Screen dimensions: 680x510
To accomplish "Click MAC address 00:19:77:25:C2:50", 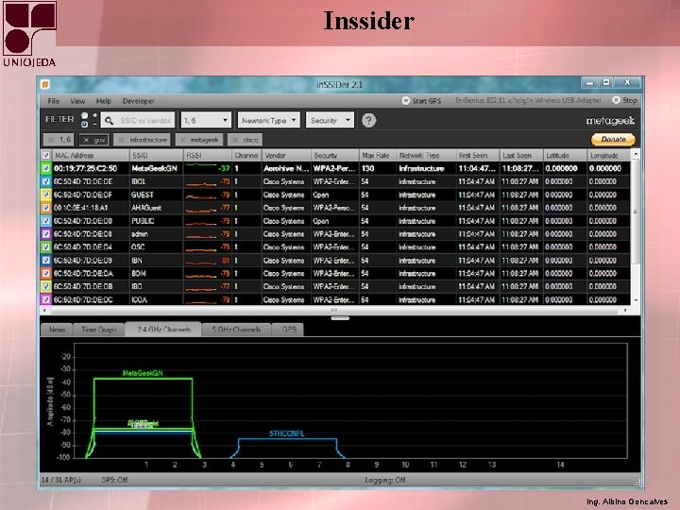I will tap(85, 168).
